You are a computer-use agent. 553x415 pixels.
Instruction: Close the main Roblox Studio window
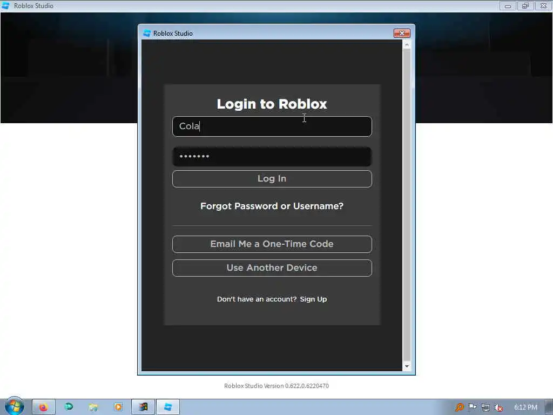[543, 5]
